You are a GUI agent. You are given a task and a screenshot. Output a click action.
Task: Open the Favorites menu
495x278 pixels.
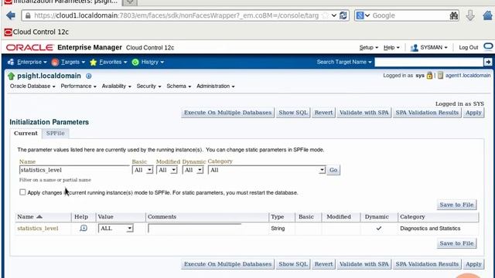tap(113, 62)
